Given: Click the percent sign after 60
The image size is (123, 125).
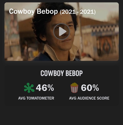Looking at the screenshot, I should coord(95,88).
